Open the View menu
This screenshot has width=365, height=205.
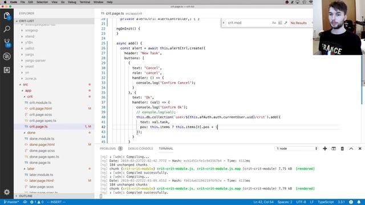click(54, 2)
